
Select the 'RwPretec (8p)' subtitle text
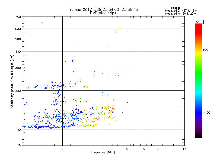(103, 13)
